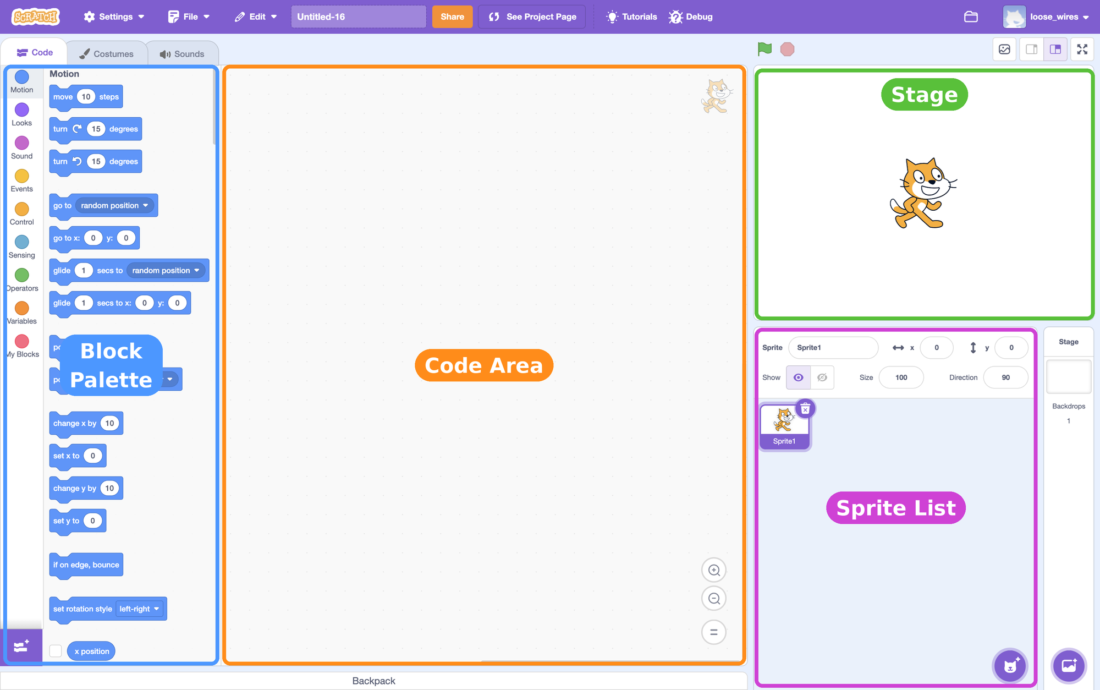Click the clockwise turn 15 degrees block
1100x690 pixels.
pyautogui.click(x=95, y=129)
